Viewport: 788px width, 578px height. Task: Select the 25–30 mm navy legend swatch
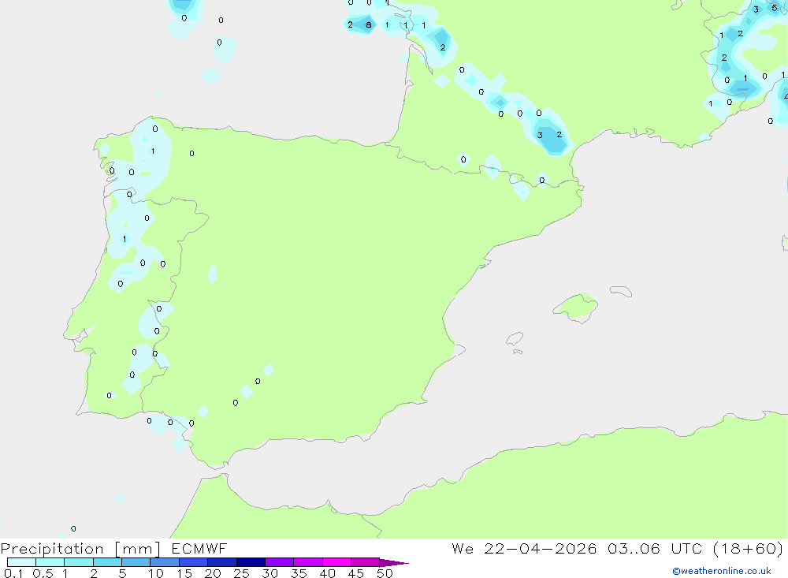tap(251, 562)
